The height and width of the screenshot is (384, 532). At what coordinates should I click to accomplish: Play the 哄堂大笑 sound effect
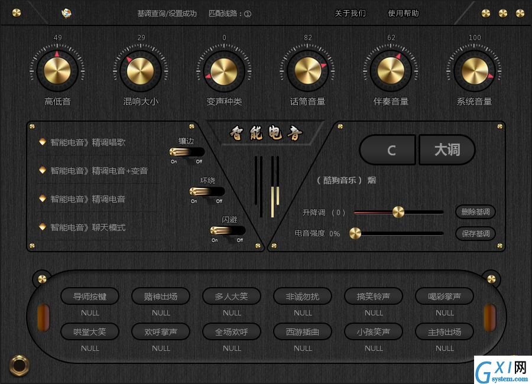[90, 331]
